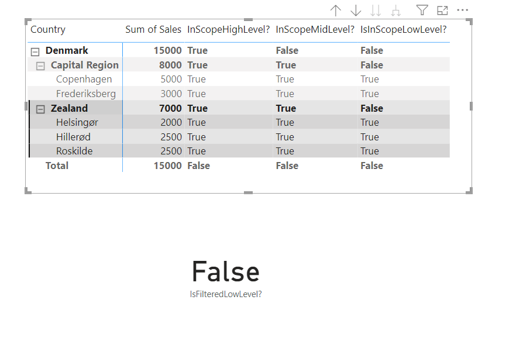Viewport: 523px width, 341px height.
Task: Select the Roskilde row label
Action: (74, 151)
